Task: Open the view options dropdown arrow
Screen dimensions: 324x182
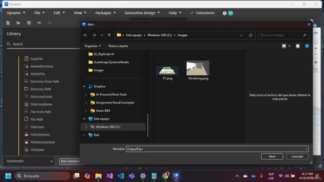Action: tap(290, 46)
